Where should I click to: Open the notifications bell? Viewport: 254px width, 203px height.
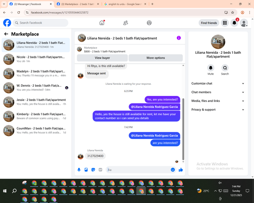[234, 23]
